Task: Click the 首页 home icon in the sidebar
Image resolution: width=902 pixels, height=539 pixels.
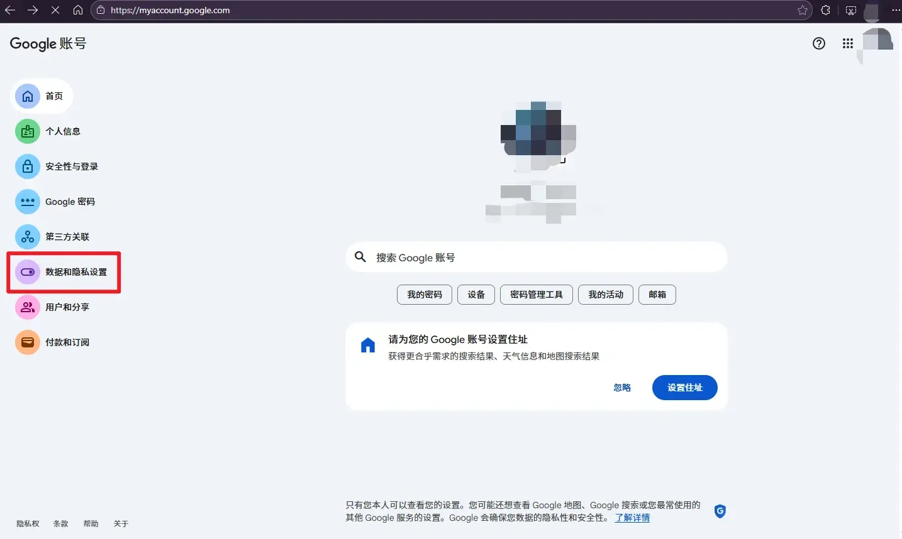Action: pos(28,96)
